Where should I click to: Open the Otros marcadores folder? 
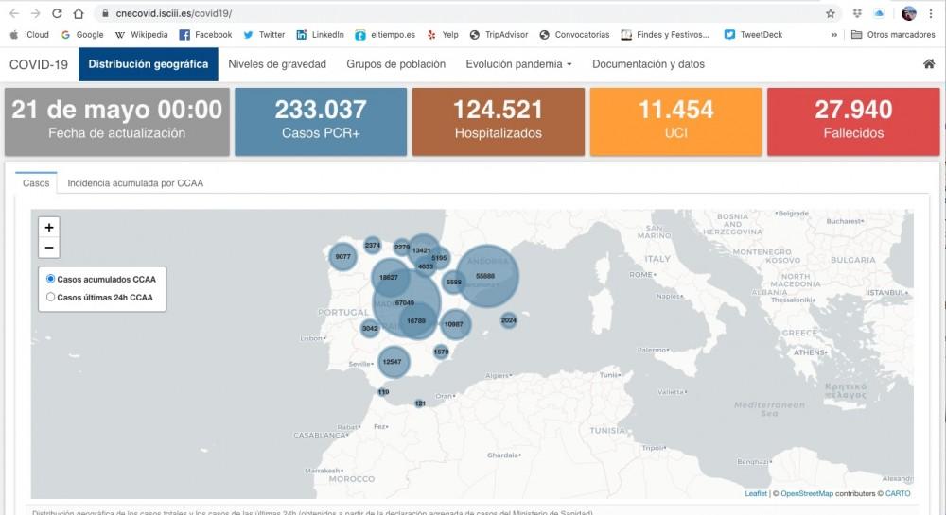[893, 35]
